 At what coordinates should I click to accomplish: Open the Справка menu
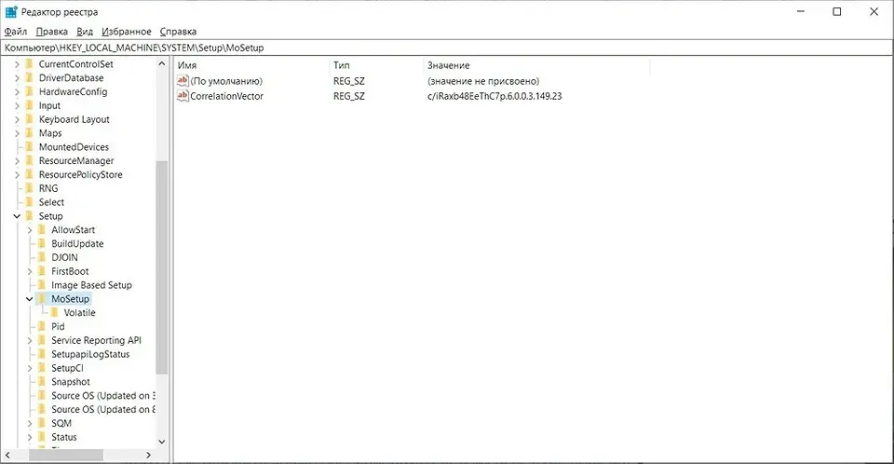[178, 32]
